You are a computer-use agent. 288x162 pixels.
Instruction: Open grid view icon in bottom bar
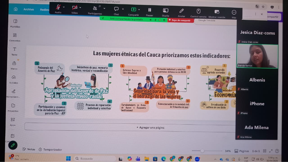[264, 151]
